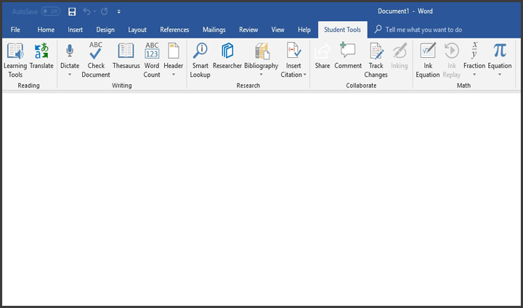Switch to the Home tab
The height and width of the screenshot is (308, 523).
pyautogui.click(x=46, y=30)
